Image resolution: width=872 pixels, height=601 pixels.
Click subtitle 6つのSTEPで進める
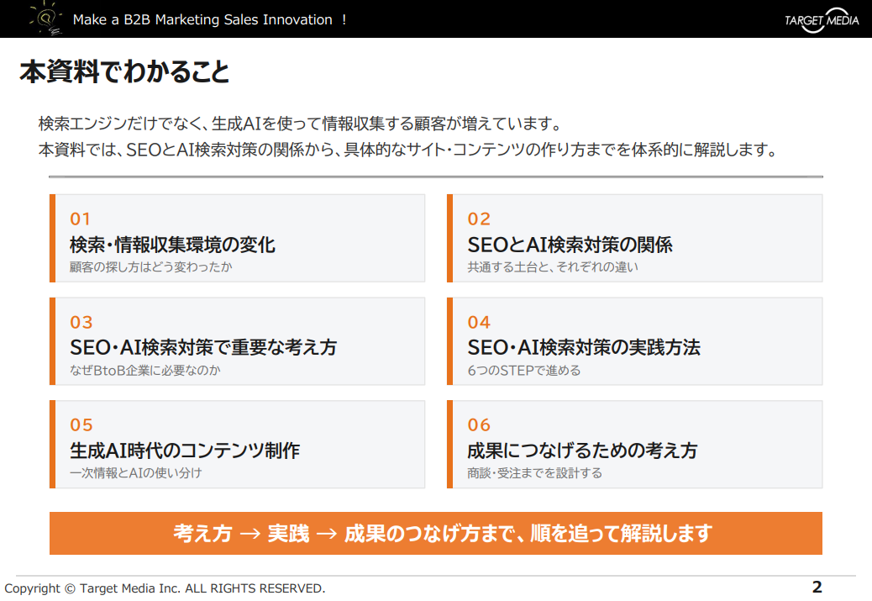coord(524,370)
